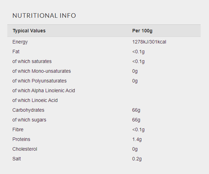
Task: Click the Proteins row label
Action: pos(21,139)
